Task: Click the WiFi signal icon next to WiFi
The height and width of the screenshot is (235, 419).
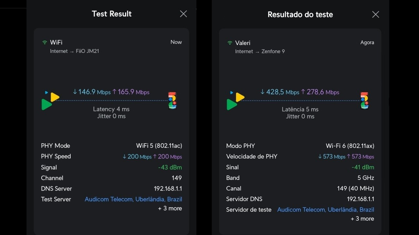Action: click(x=45, y=42)
